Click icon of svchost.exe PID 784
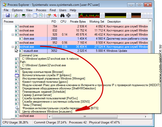The width and height of the screenshot is (162, 127). pyautogui.click(x=17, y=27)
